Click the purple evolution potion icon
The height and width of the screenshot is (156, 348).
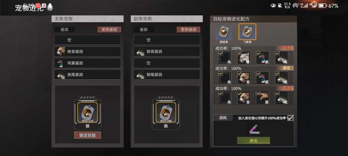pos(253,128)
